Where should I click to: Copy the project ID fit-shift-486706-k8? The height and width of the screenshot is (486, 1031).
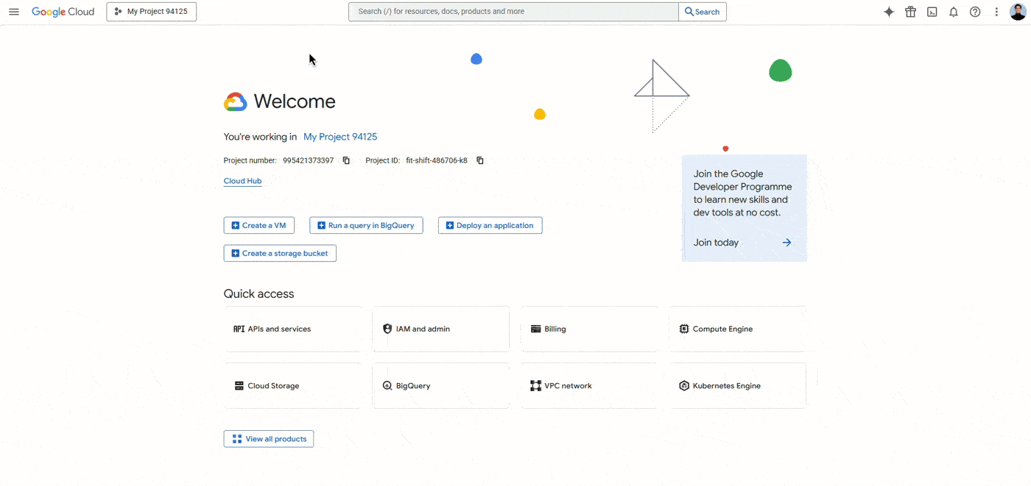[x=479, y=160]
